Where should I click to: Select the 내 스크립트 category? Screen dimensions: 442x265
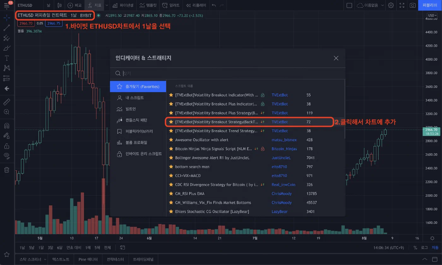pos(138,98)
